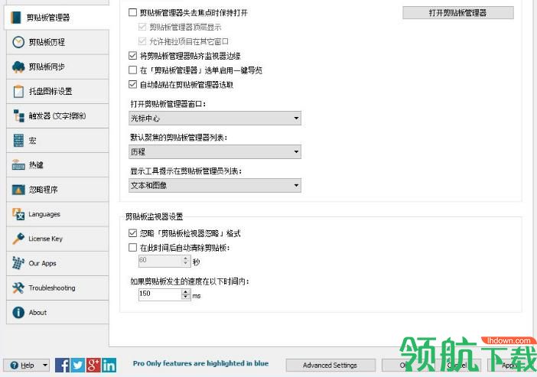Click the 触发器 (文字擦除) icon
The height and width of the screenshot is (377, 537).
(x=18, y=115)
